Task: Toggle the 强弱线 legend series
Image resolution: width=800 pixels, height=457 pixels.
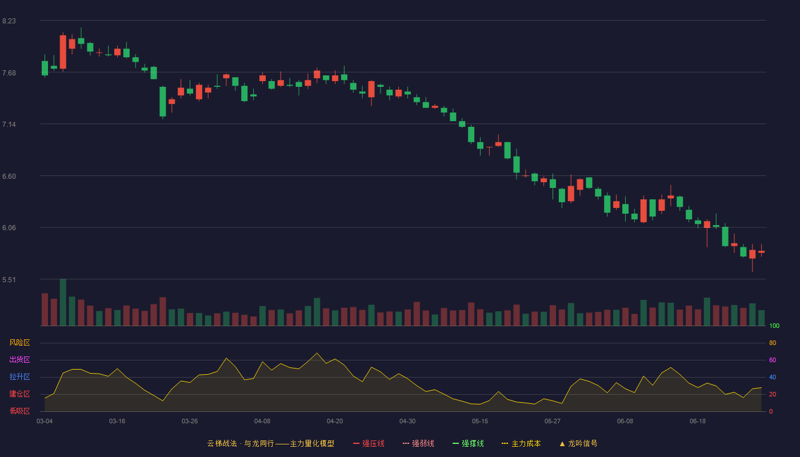Action: [x=418, y=443]
